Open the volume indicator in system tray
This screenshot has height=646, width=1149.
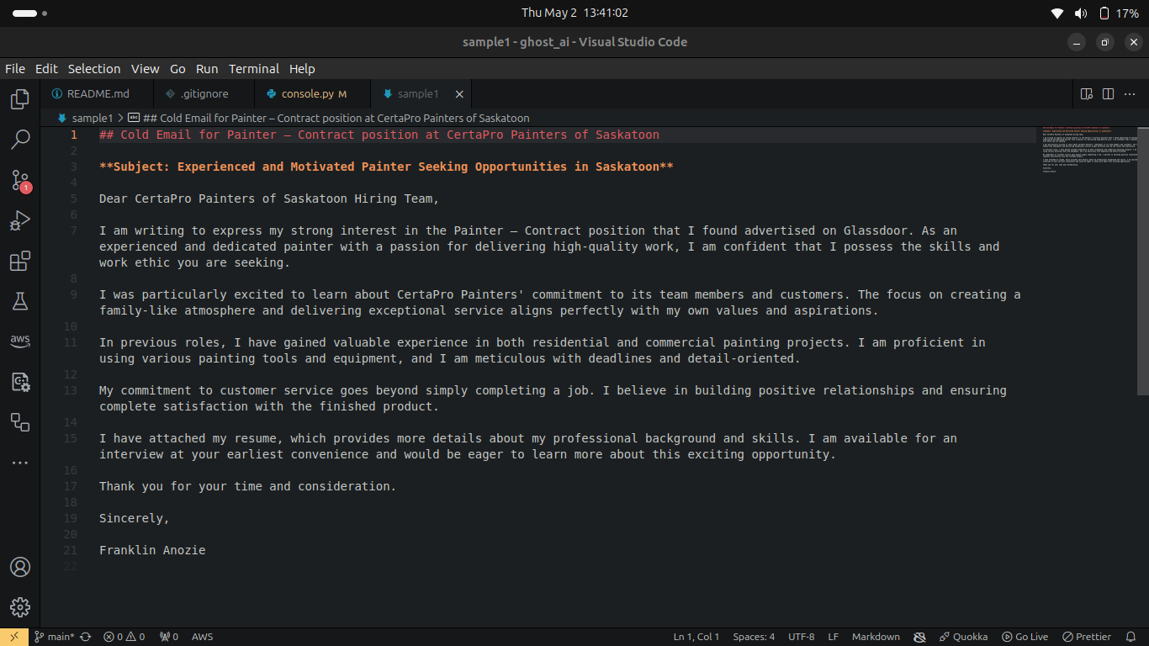[x=1081, y=13]
